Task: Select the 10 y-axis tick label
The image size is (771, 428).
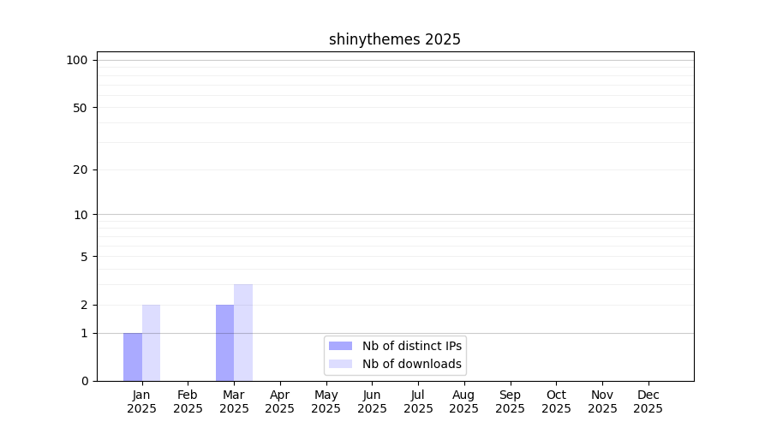Action: coord(81,215)
